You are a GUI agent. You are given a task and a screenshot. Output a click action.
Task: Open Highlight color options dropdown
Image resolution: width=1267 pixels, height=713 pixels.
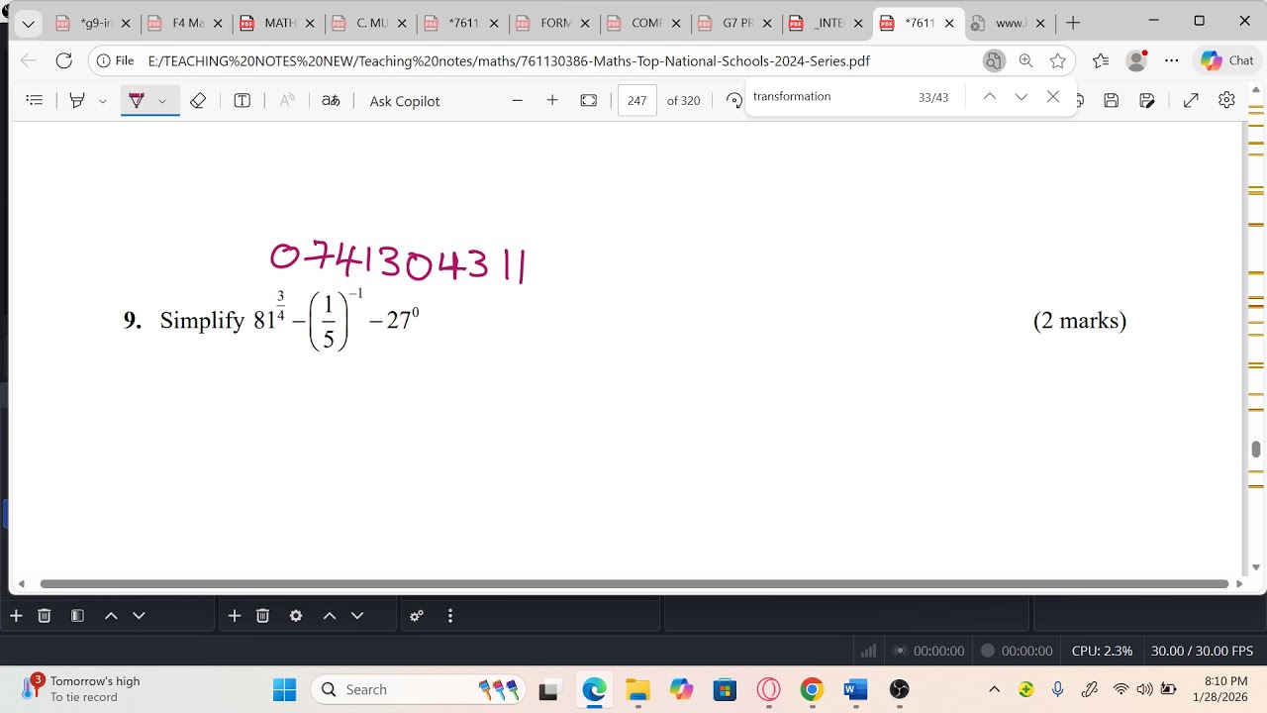(x=102, y=100)
